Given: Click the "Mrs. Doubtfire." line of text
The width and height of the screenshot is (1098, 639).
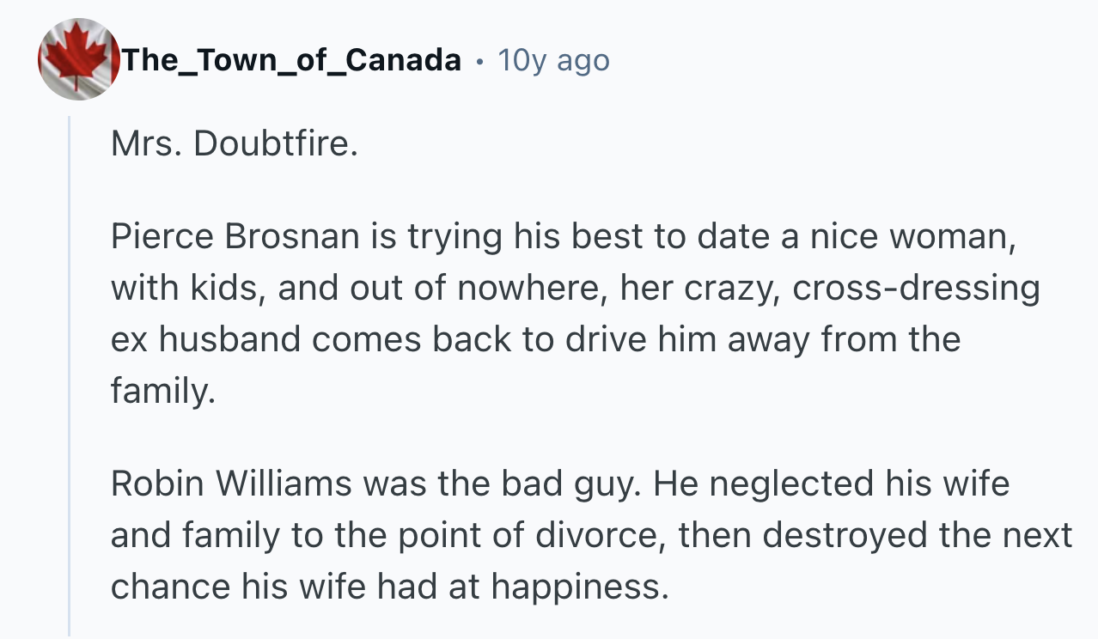Looking at the screenshot, I should 234,143.
